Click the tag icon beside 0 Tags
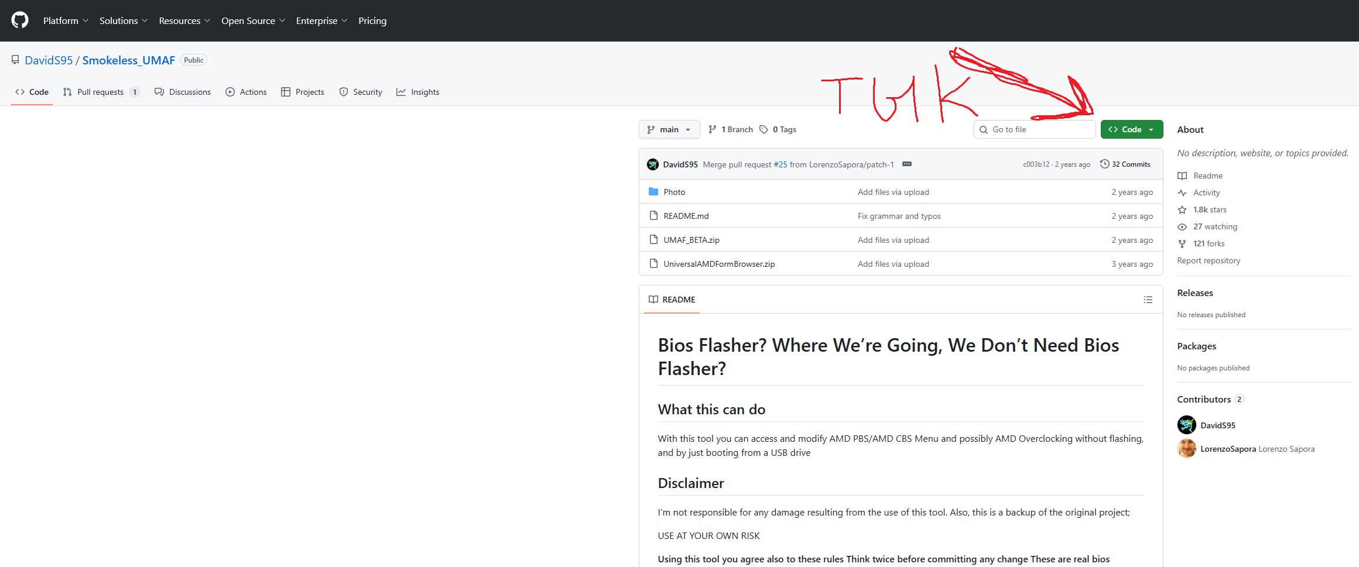 764,129
